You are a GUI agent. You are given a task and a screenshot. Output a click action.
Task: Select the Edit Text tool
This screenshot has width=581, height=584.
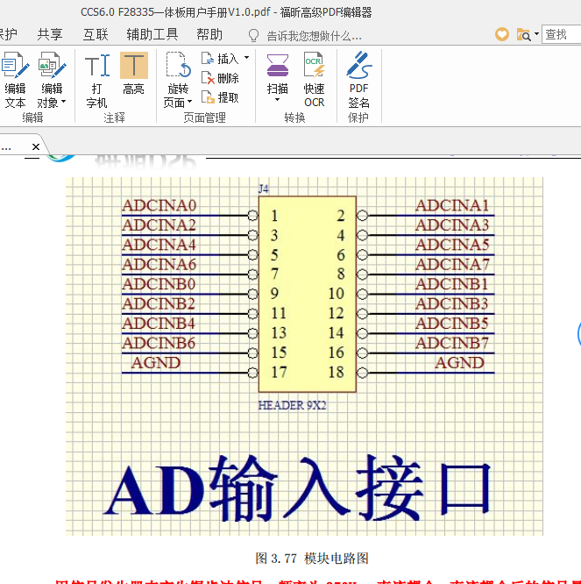pyautogui.click(x=15, y=80)
